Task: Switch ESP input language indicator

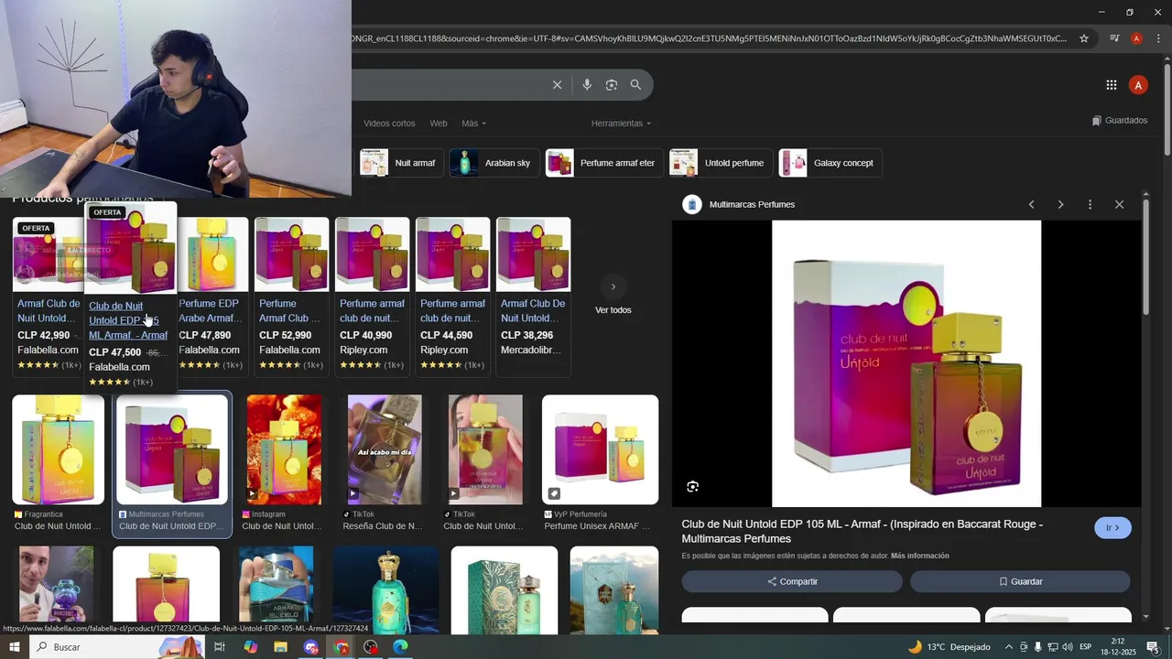Action: click(x=1085, y=647)
